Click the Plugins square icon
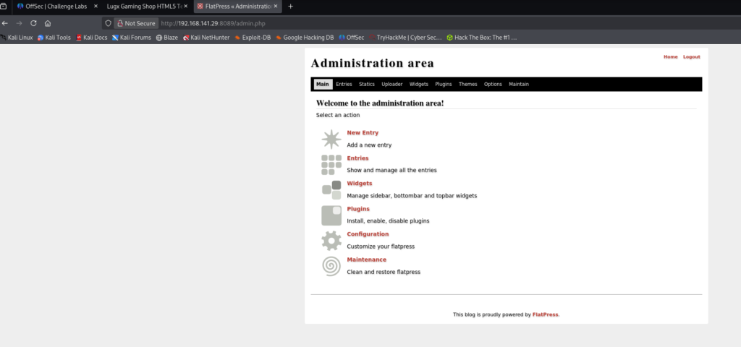741x347 pixels. point(331,215)
